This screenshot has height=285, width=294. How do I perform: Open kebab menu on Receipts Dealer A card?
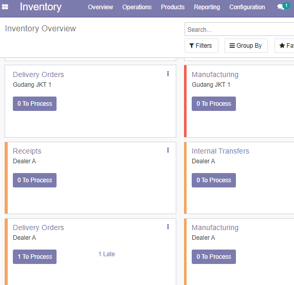click(168, 150)
